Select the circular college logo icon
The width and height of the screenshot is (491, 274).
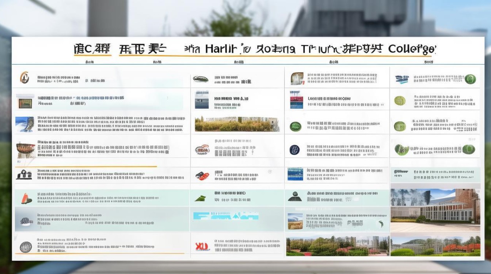click(25, 77)
